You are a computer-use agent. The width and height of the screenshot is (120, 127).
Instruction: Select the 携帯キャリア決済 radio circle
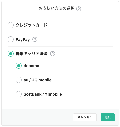tap(11, 54)
